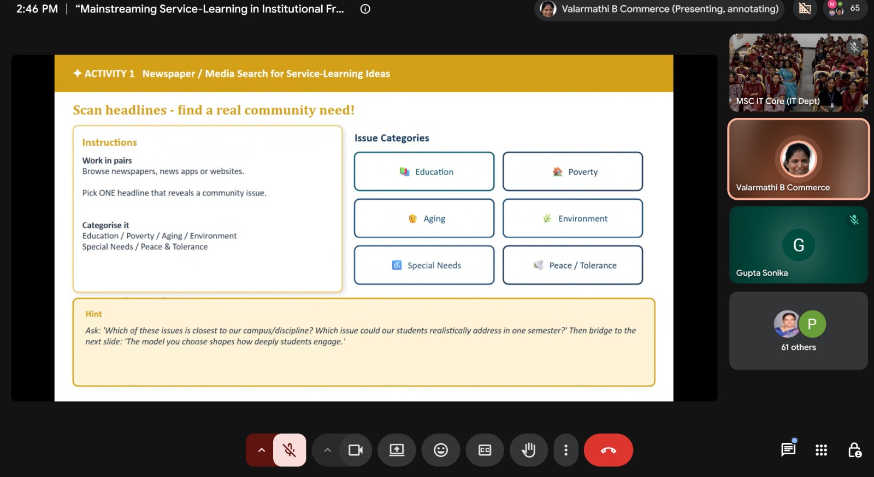Raise your hand
The height and width of the screenshot is (477, 874).
click(529, 450)
